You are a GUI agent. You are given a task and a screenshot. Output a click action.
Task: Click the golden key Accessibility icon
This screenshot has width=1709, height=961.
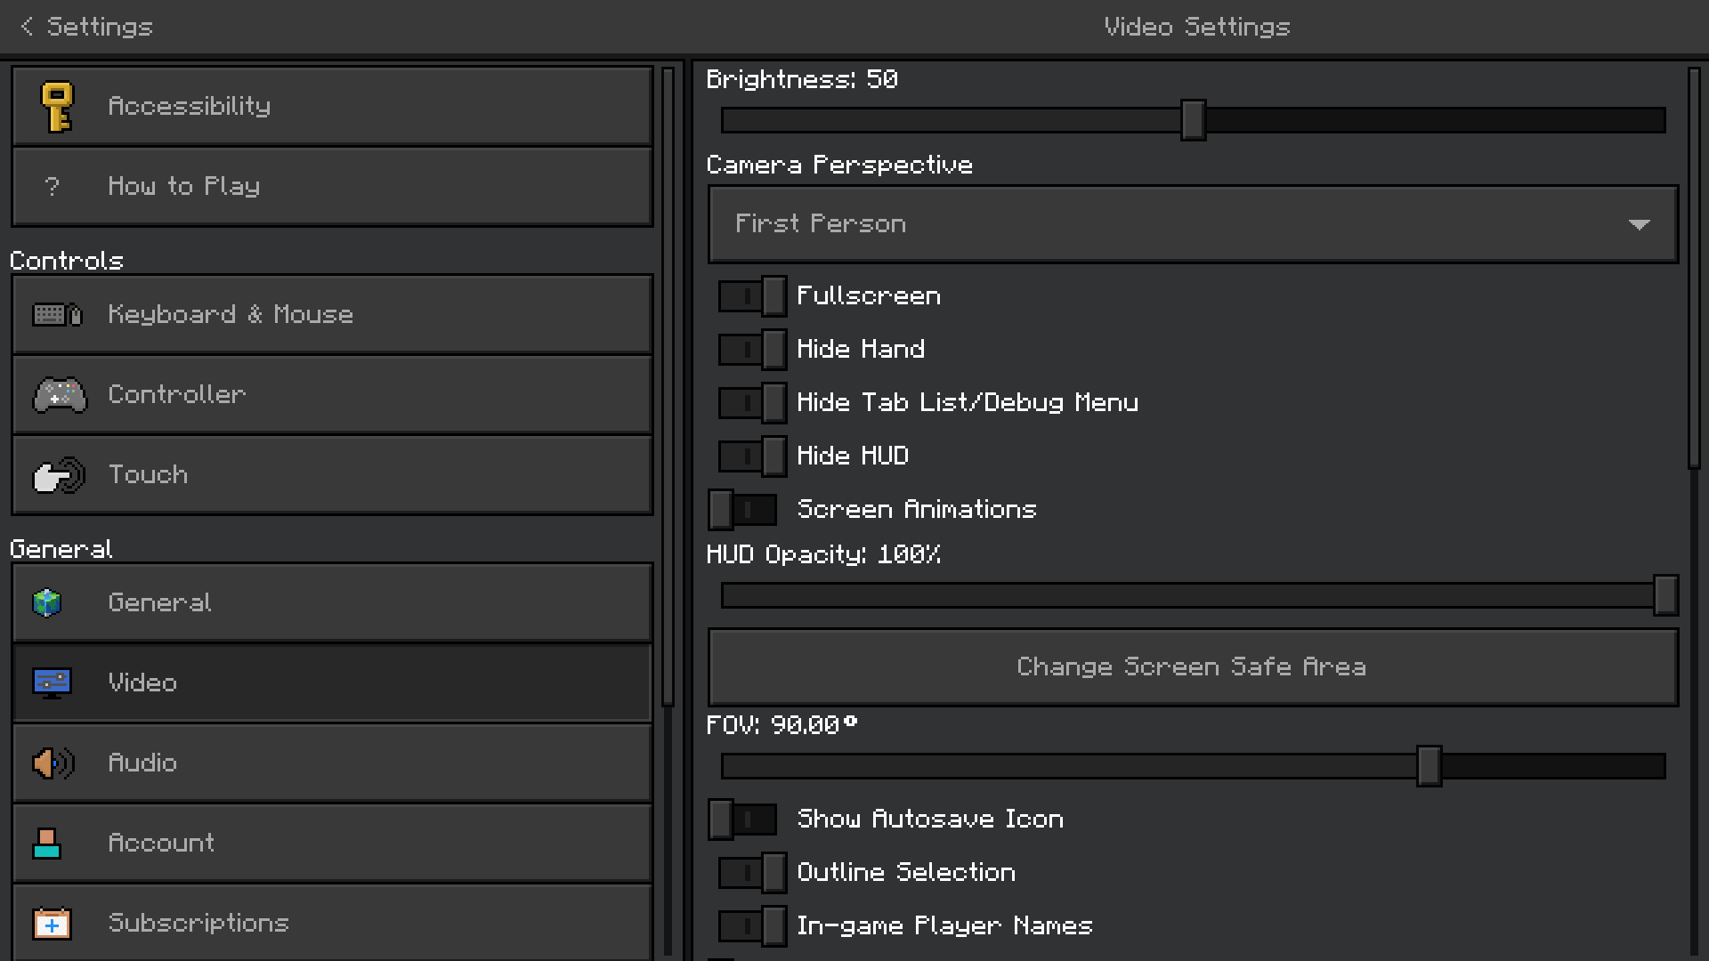click(x=57, y=107)
